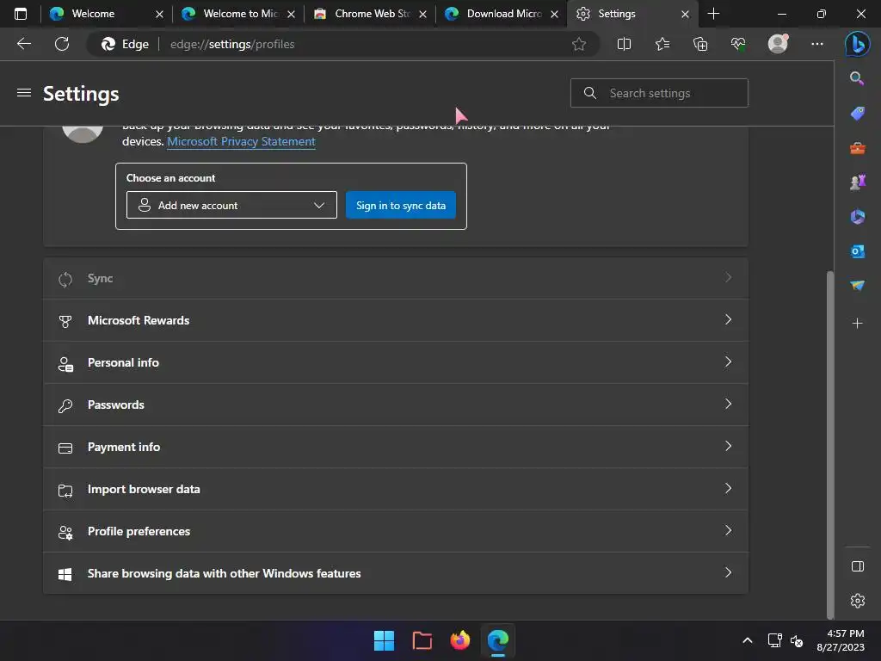The width and height of the screenshot is (881, 661).
Task: Add sidebar app with plus icon
Action: pos(858,324)
